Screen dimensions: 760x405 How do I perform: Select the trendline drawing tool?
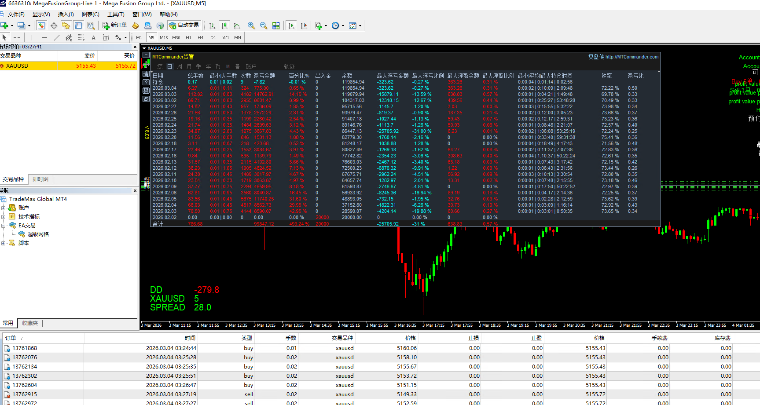pyautogui.click(x=56, y=37)
